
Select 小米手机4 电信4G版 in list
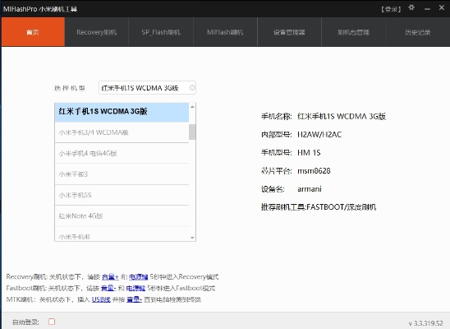(x=122, y=153)
